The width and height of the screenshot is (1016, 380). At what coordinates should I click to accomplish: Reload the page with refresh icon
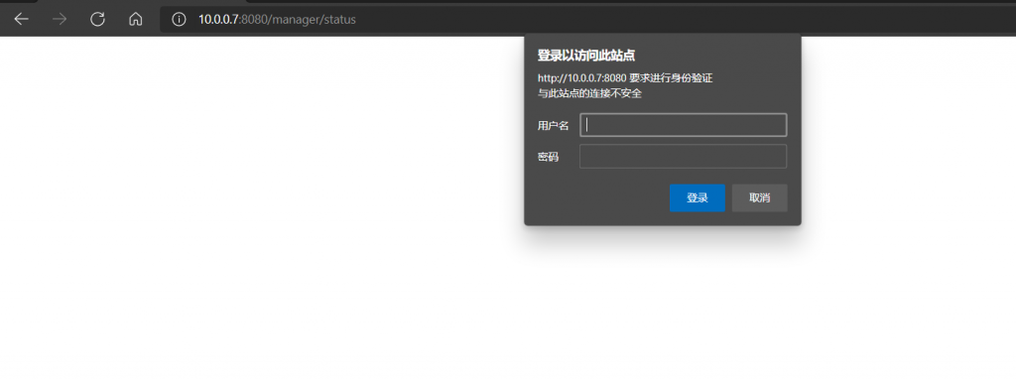click(x=98, y=20)
